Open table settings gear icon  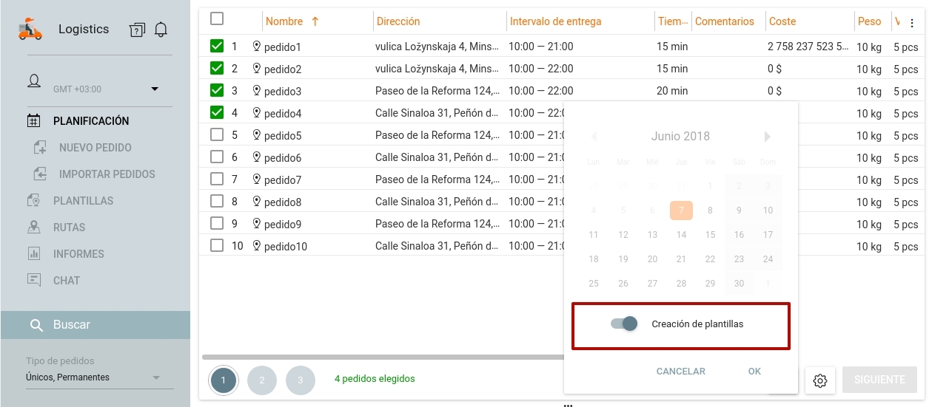click(820, 380)
